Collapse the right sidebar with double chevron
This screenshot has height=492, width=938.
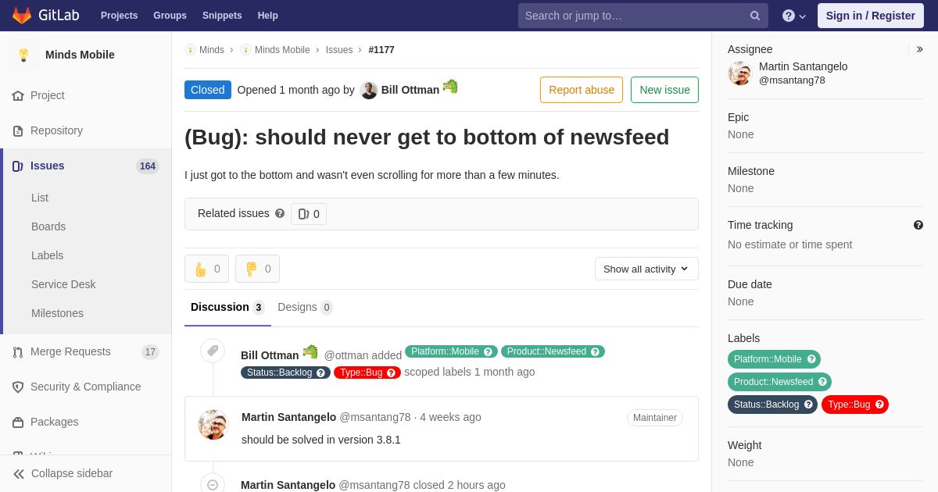click(x=919, y=49)
